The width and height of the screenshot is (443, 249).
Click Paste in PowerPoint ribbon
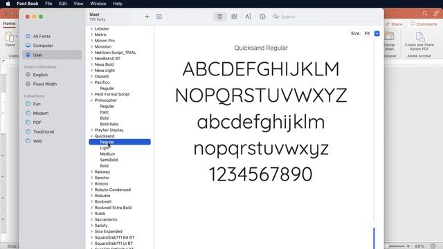pos(10,39)
